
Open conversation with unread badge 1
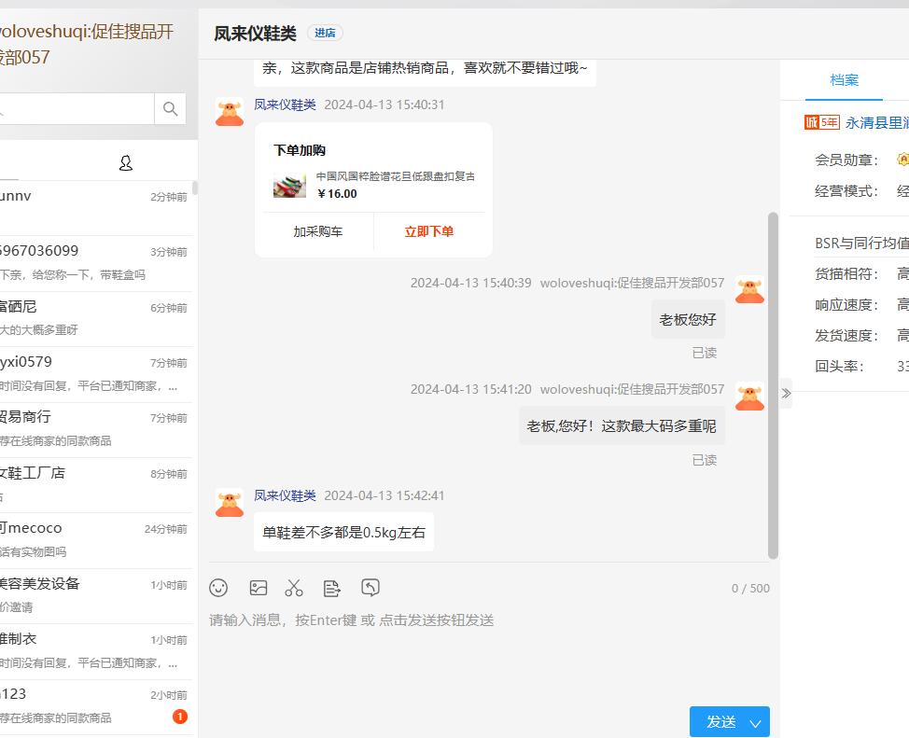point(95,707)
